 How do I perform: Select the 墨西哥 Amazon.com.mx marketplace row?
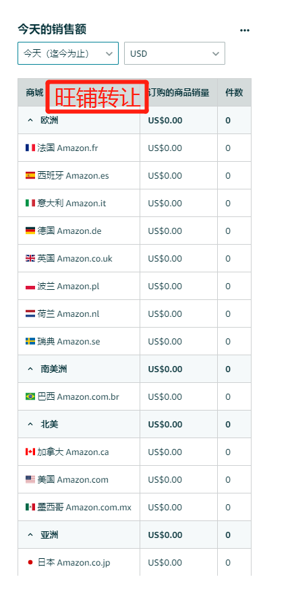(134, 507)
